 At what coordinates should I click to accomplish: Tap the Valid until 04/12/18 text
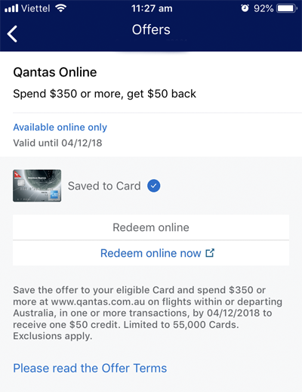(x=57, y=143)
